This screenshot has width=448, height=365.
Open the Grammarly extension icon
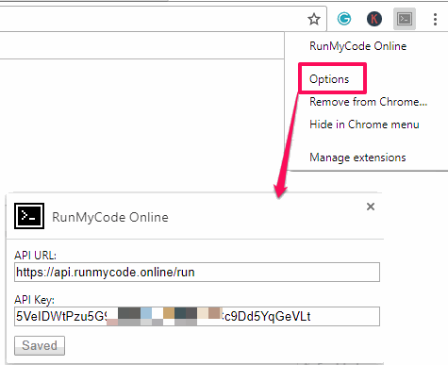(x=344, y=19)
